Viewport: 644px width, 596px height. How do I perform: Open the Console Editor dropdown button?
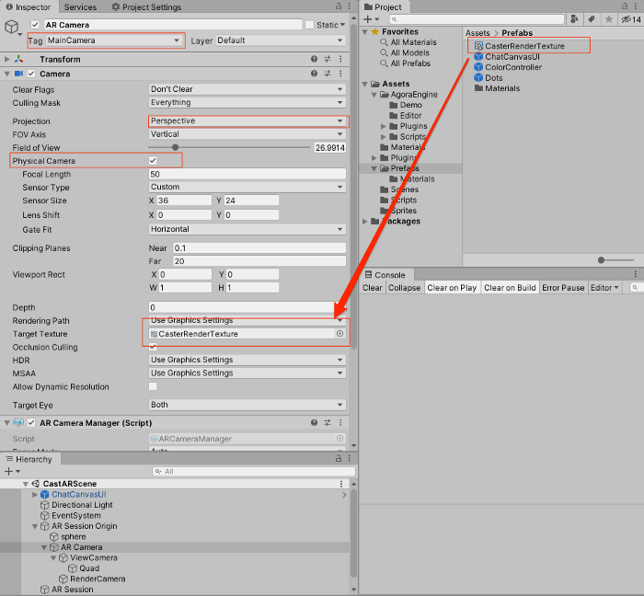click(x=604, y=288)
